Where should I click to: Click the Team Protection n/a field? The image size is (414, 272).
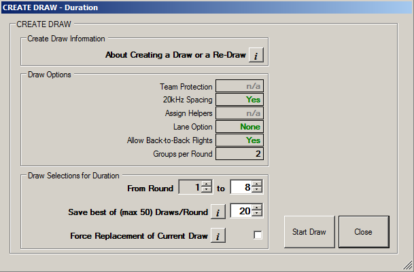(x=239, y=86)
